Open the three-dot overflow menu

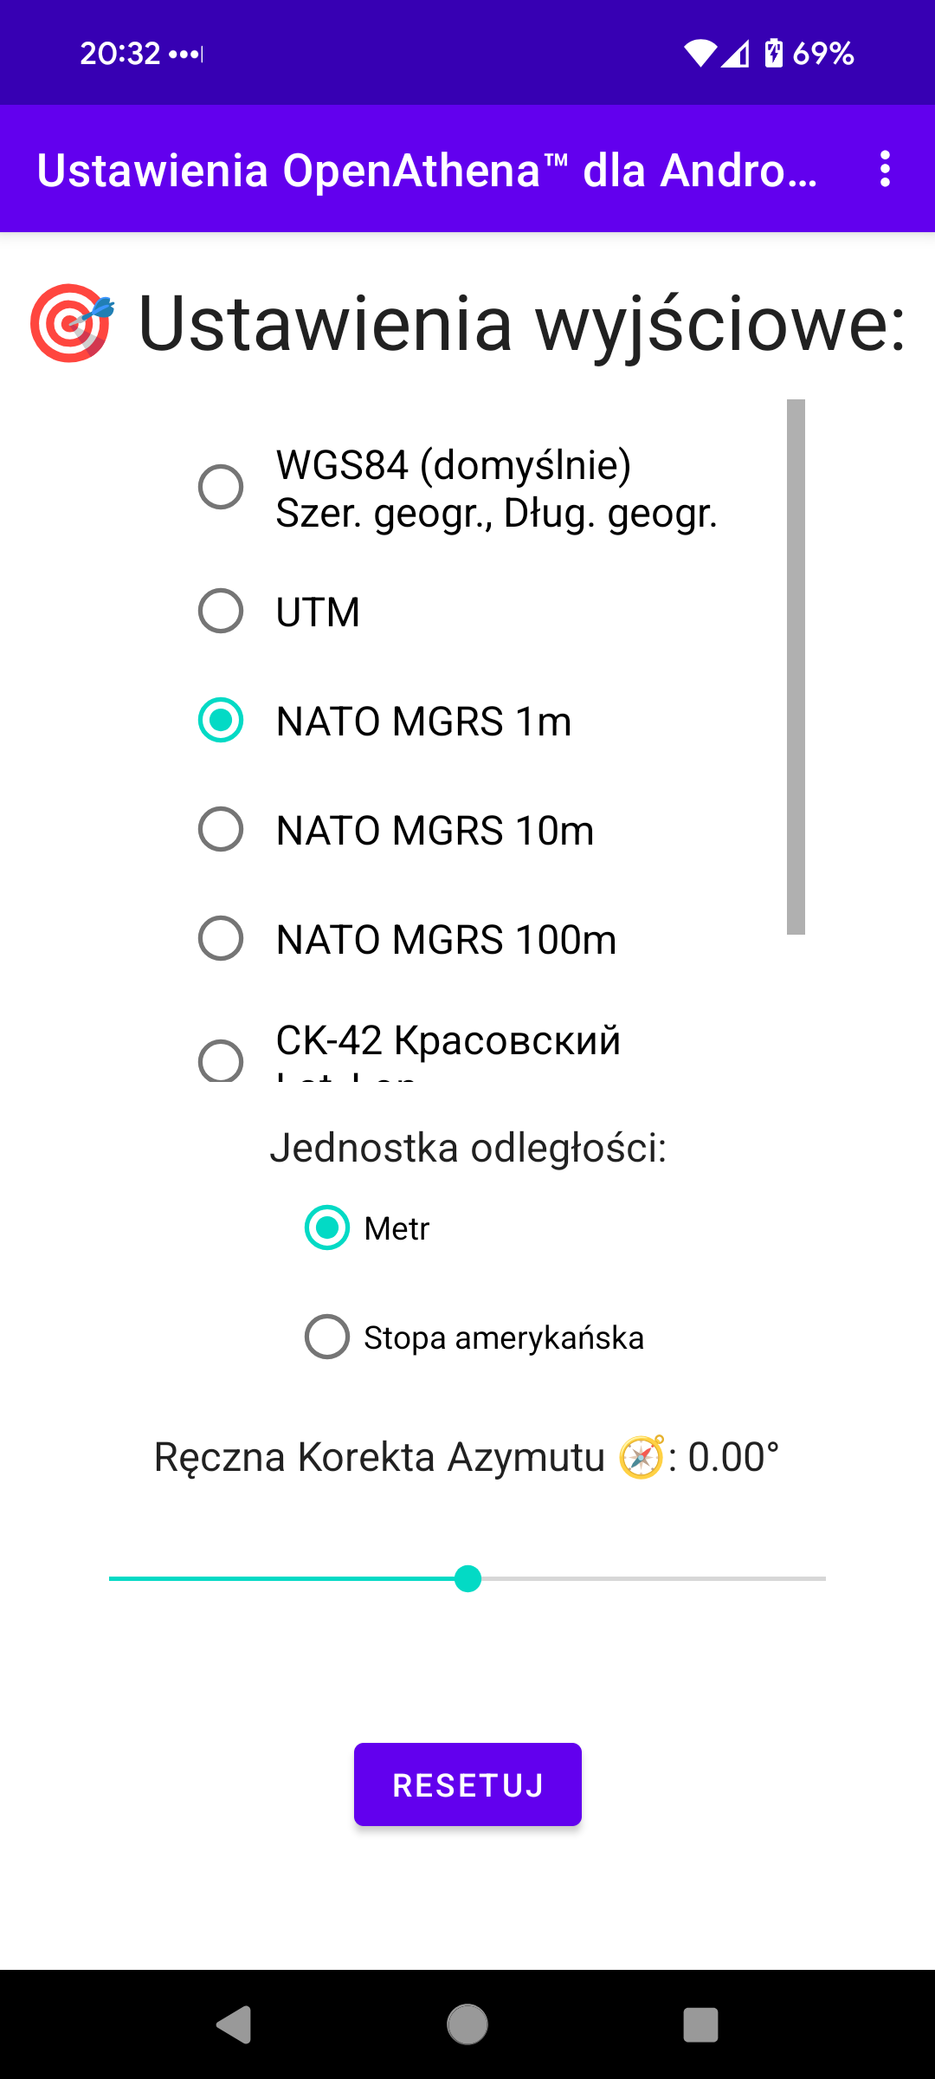[x=884, y=169]
